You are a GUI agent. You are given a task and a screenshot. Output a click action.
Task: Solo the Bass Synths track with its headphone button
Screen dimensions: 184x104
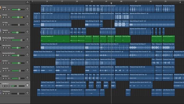click(6, 48)
